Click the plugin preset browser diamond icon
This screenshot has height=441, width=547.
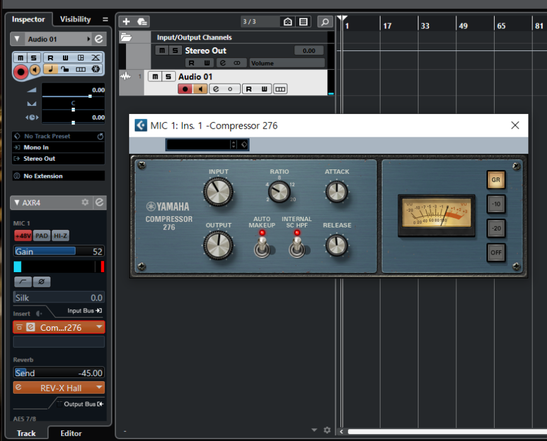245,144
